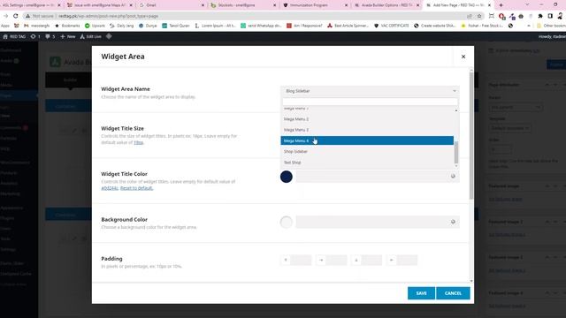Open the New menu in WordPress admin bar

tap(68, 36)
